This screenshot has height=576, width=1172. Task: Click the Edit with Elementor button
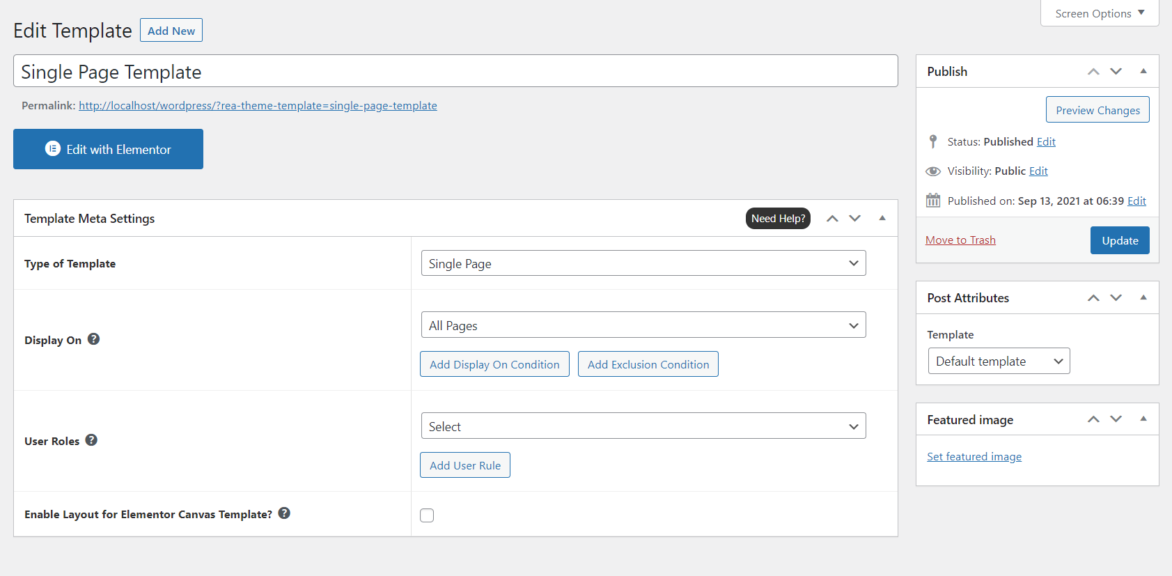(108, 149)
